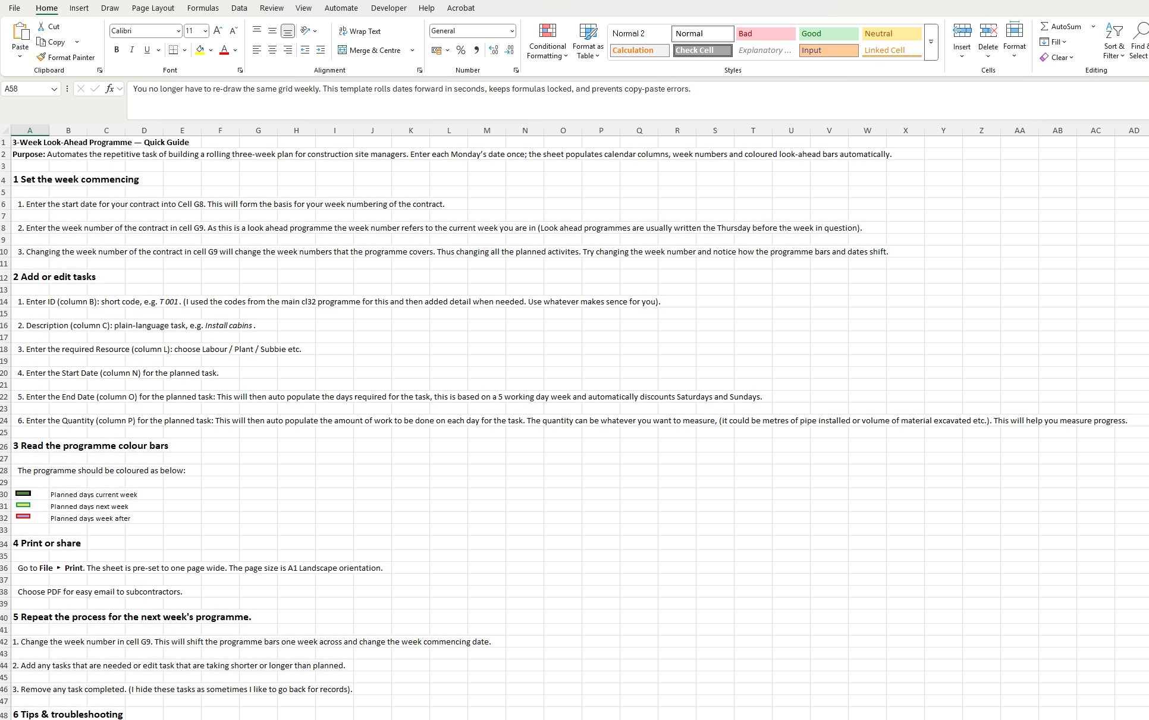1149x720 pixels.
Task: Align text to the top
Action: (x=257, y=31)
